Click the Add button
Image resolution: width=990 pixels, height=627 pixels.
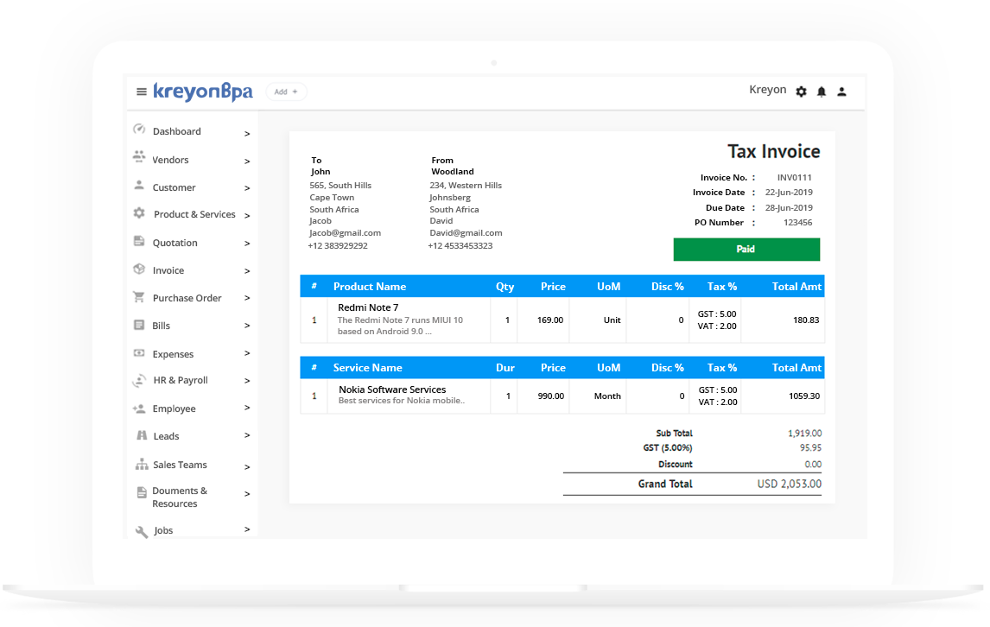(286, 92)
